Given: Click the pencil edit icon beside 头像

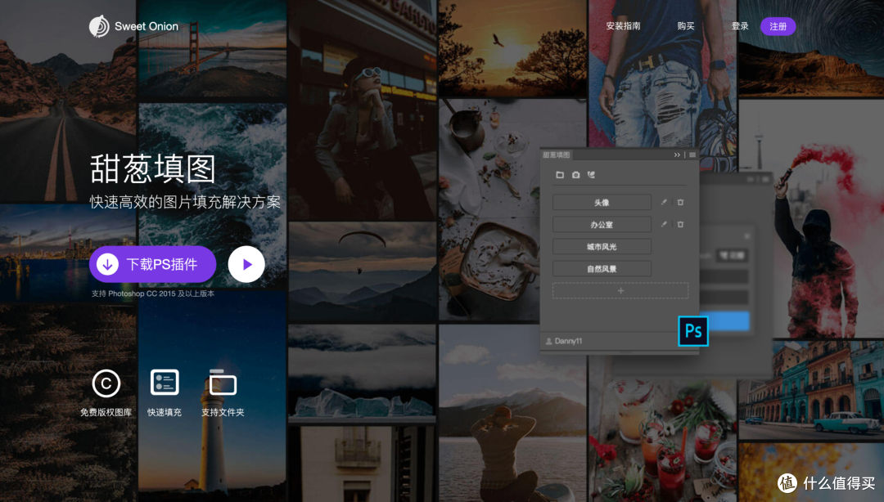Looking at the screenshot, I should pyautogui.click(x=664, y=202).
